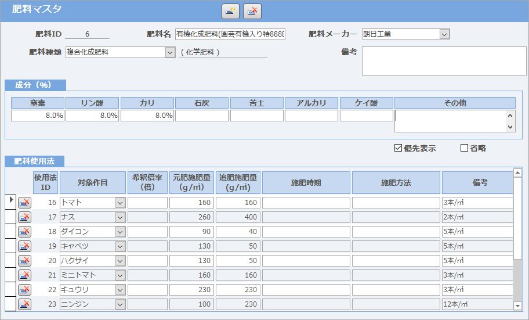Enable the 省略 checkbox
529x320 pixels.
[x=464, y=148]
